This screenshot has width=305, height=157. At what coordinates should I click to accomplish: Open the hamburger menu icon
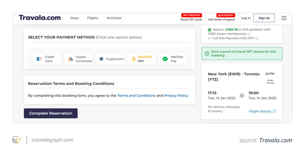(284, 18)
